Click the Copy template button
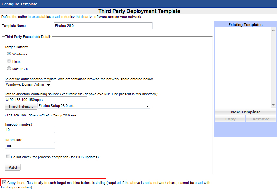Viewport: 277px width, 193px height. pyautogui.click(x=230, y=119)
